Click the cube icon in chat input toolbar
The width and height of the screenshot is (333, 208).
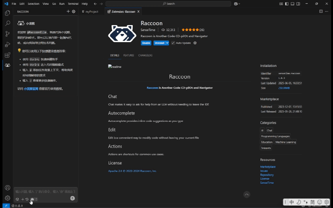tap(17, 199)
